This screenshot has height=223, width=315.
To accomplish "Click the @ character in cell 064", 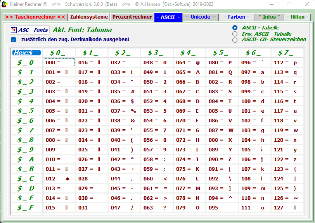I will click(x=197, y=62).
